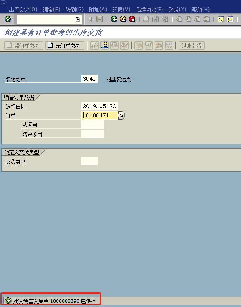Viewport: 241px width, 307px height.
Task: Open the SAP system menu icon at top-left
Action: tap(4, 2)
